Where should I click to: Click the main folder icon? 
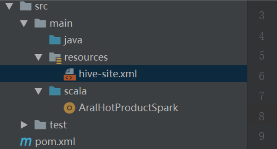click(40, 23)
